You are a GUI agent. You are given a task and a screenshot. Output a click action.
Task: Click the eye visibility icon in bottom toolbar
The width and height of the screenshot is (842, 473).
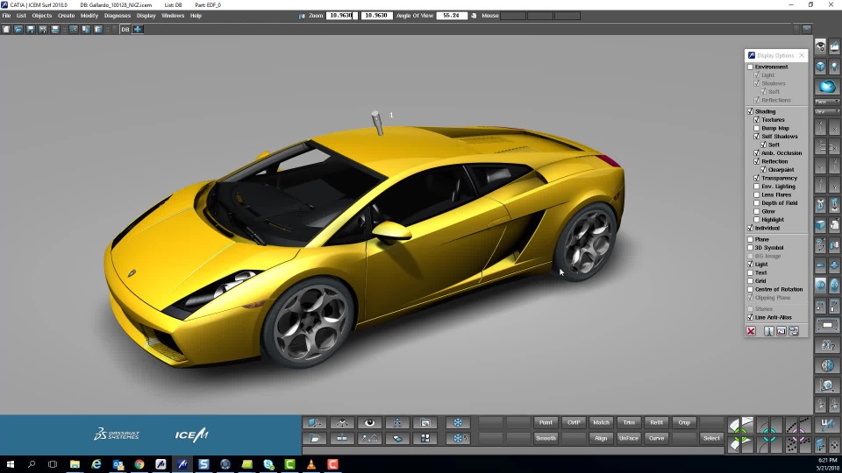click(x=370, y=423)
